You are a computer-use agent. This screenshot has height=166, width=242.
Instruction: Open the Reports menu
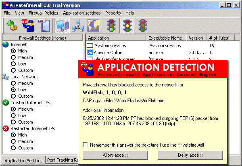click(113, 13)
